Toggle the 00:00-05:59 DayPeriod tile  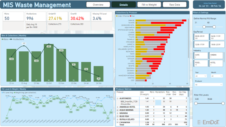tap(201, 37)
